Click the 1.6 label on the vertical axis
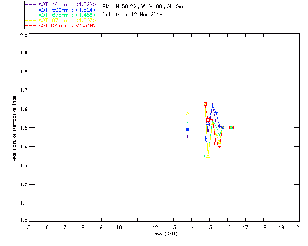This screenshot has width=308, height=246. coord(24,109)
